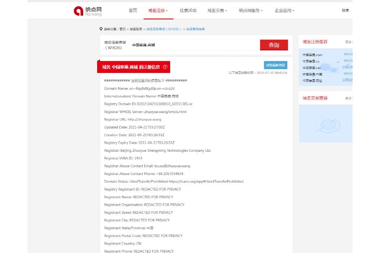
Task: Click the Registrar Abuse Contact Phone line
Action: (x=144, y=174)
